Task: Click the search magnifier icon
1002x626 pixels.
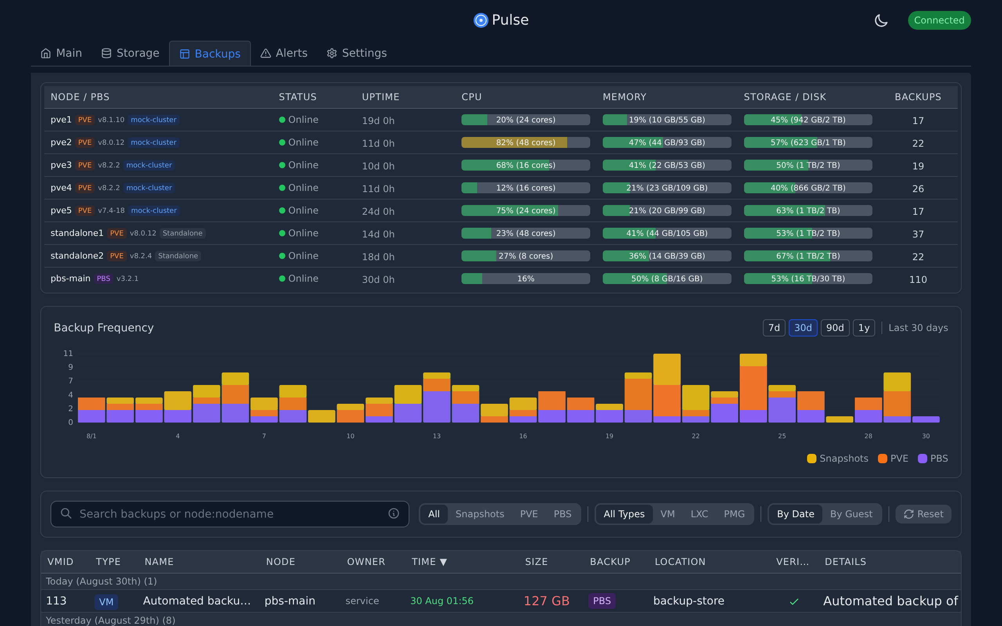Action: coord(66,513)
